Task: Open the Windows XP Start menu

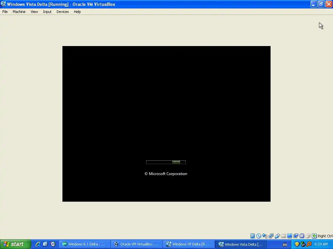Action: (15, 244)
